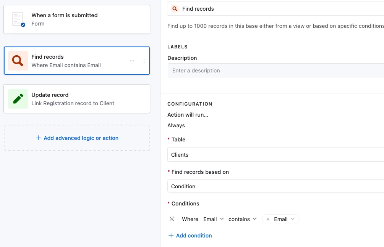Click the small search icon in header
Screen dimensions: 384x247
175,9
